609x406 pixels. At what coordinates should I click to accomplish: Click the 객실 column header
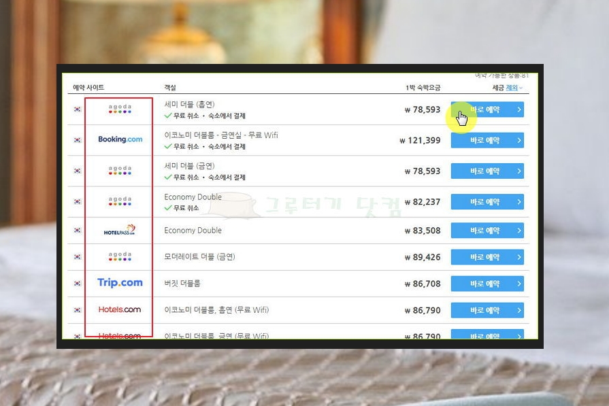point(169,87)
